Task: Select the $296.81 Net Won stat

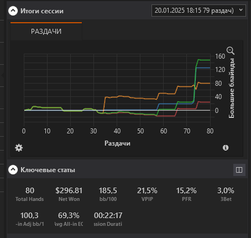Action: [69, 194]
